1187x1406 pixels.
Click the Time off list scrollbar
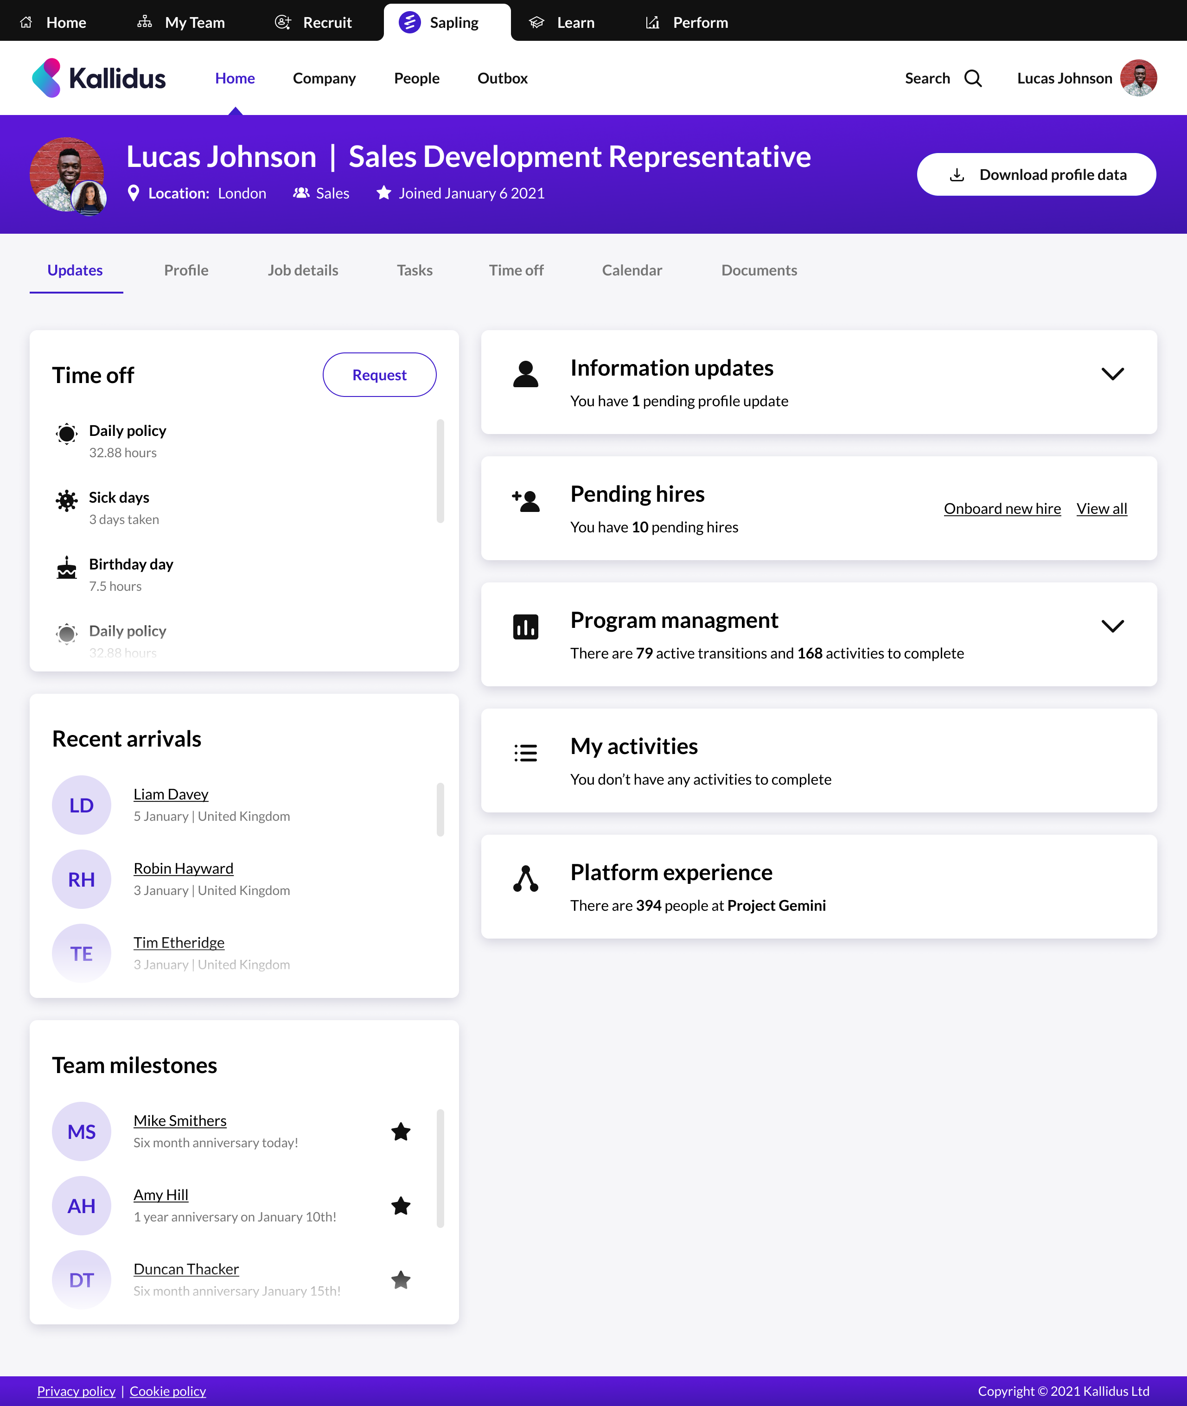click(440, 471)
